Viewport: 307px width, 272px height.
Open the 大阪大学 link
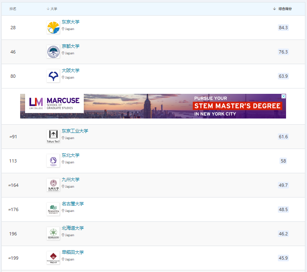point(71,71)
